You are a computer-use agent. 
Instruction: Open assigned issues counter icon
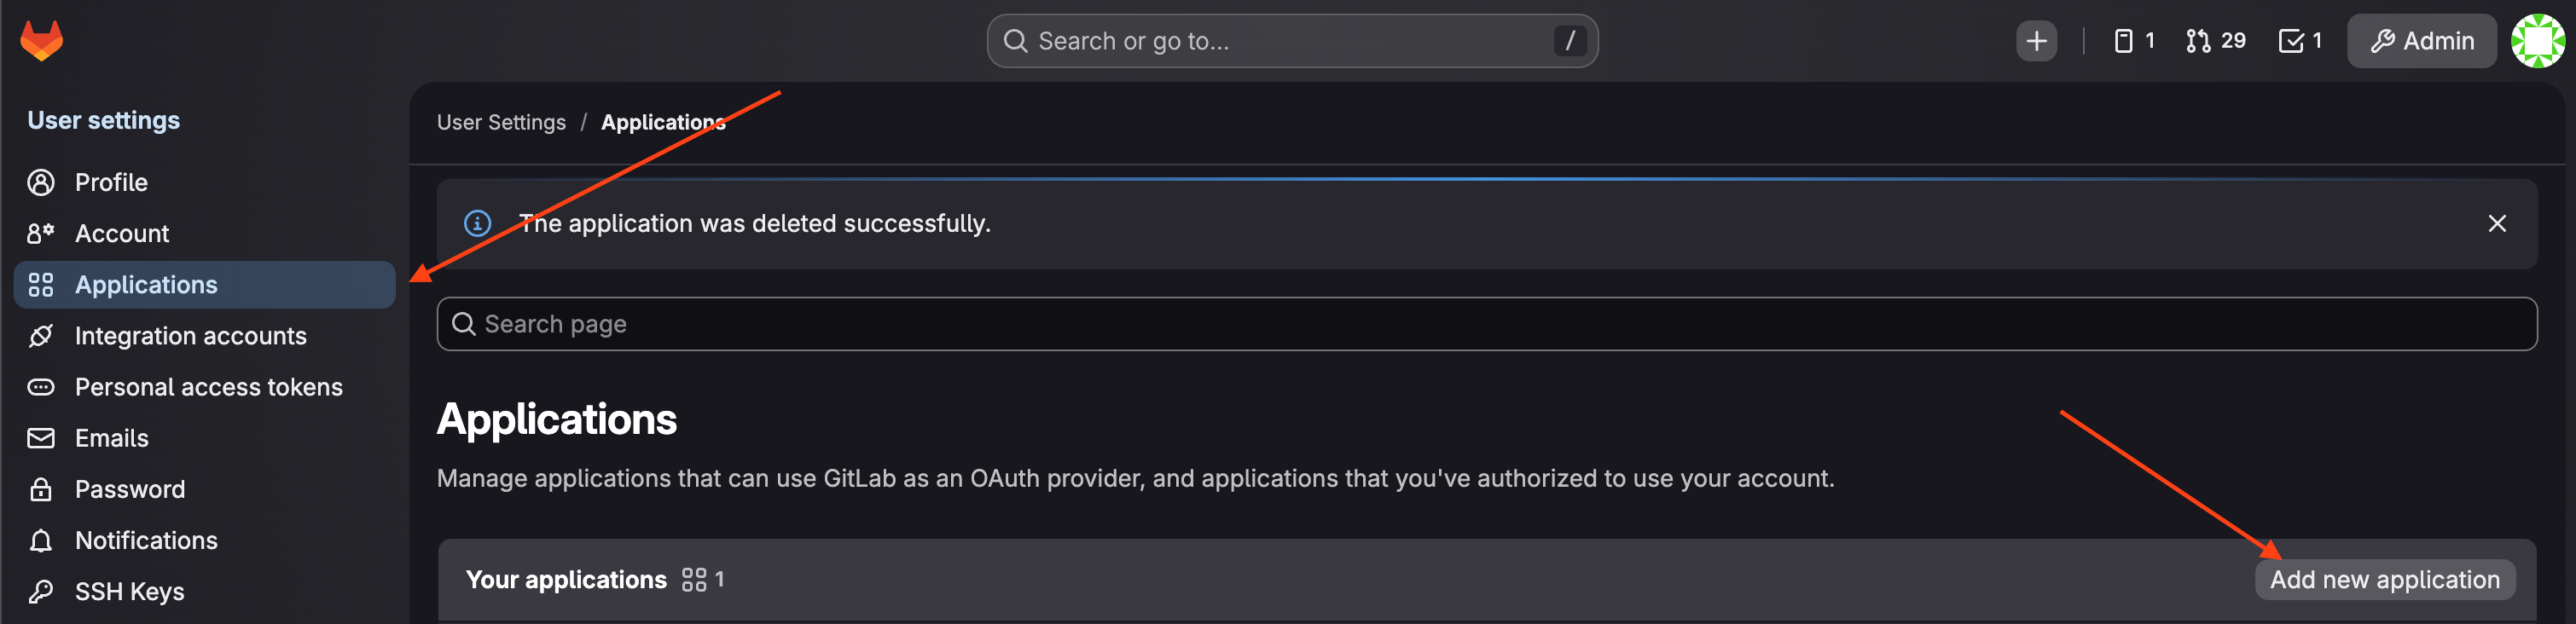pos(2134,41)
